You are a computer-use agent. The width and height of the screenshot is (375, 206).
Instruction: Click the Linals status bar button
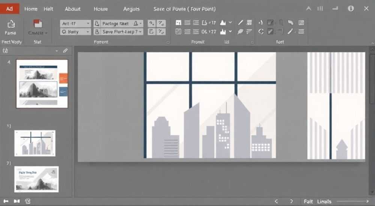point(324,202)
